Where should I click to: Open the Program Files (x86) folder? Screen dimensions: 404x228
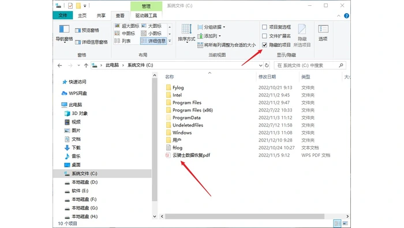click(189, 110)
